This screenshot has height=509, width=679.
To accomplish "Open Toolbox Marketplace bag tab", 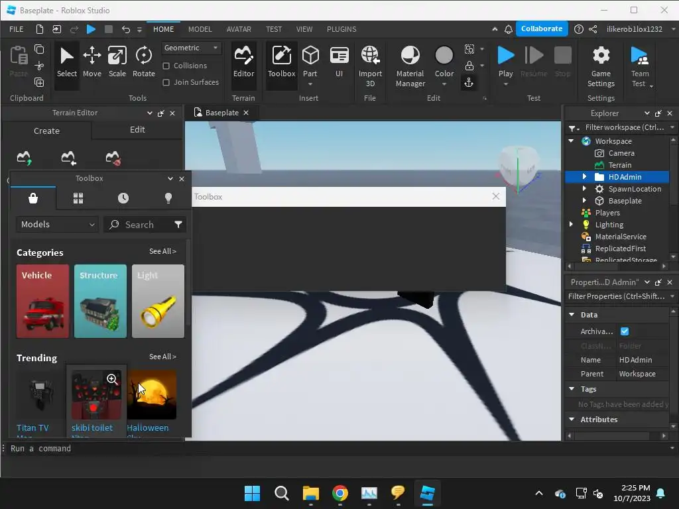I will (33, 198).
